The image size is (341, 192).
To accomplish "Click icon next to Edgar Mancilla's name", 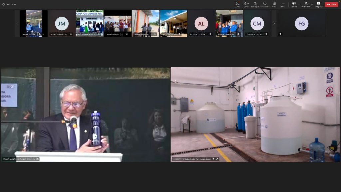I will (x=37, y=159).
